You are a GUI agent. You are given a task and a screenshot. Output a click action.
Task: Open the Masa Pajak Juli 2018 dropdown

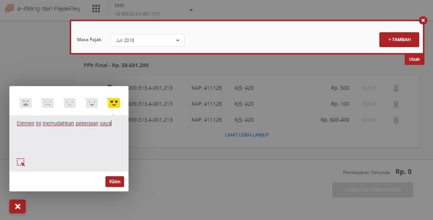pos(148,40)
